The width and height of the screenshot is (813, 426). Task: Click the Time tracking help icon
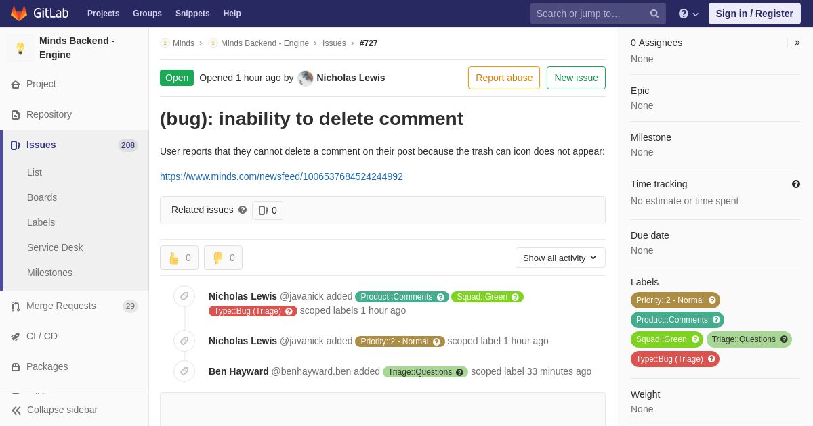click(796, 184)
